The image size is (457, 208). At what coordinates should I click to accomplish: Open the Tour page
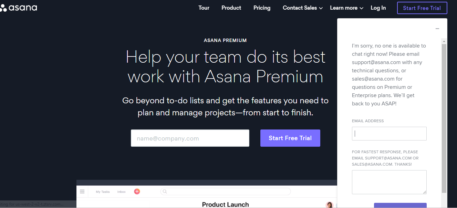(204, 8)
